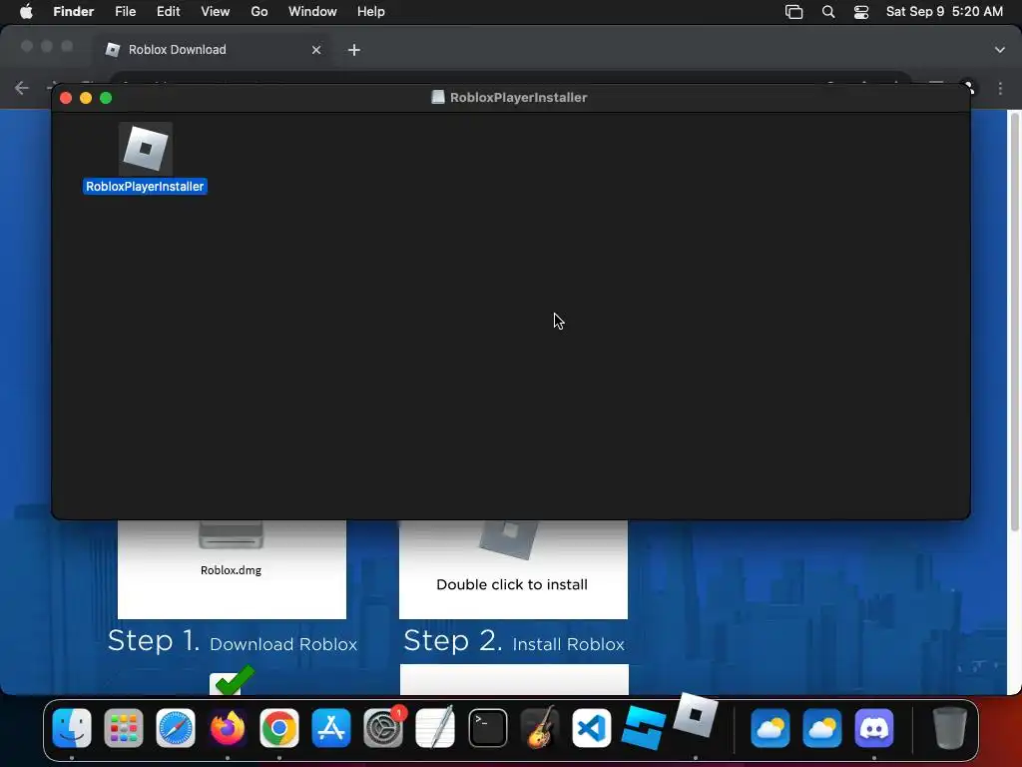Screen dimensions: 1022x767
Task: Open the Apple menu
Action: click(x=26, y=12)
